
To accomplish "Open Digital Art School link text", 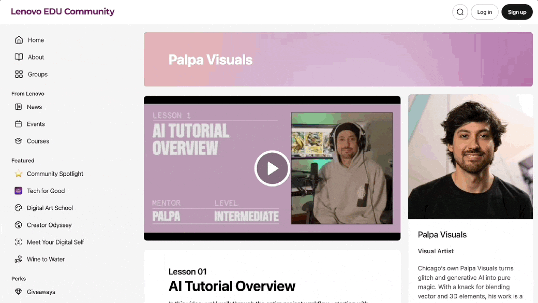I will coord(50,208).
